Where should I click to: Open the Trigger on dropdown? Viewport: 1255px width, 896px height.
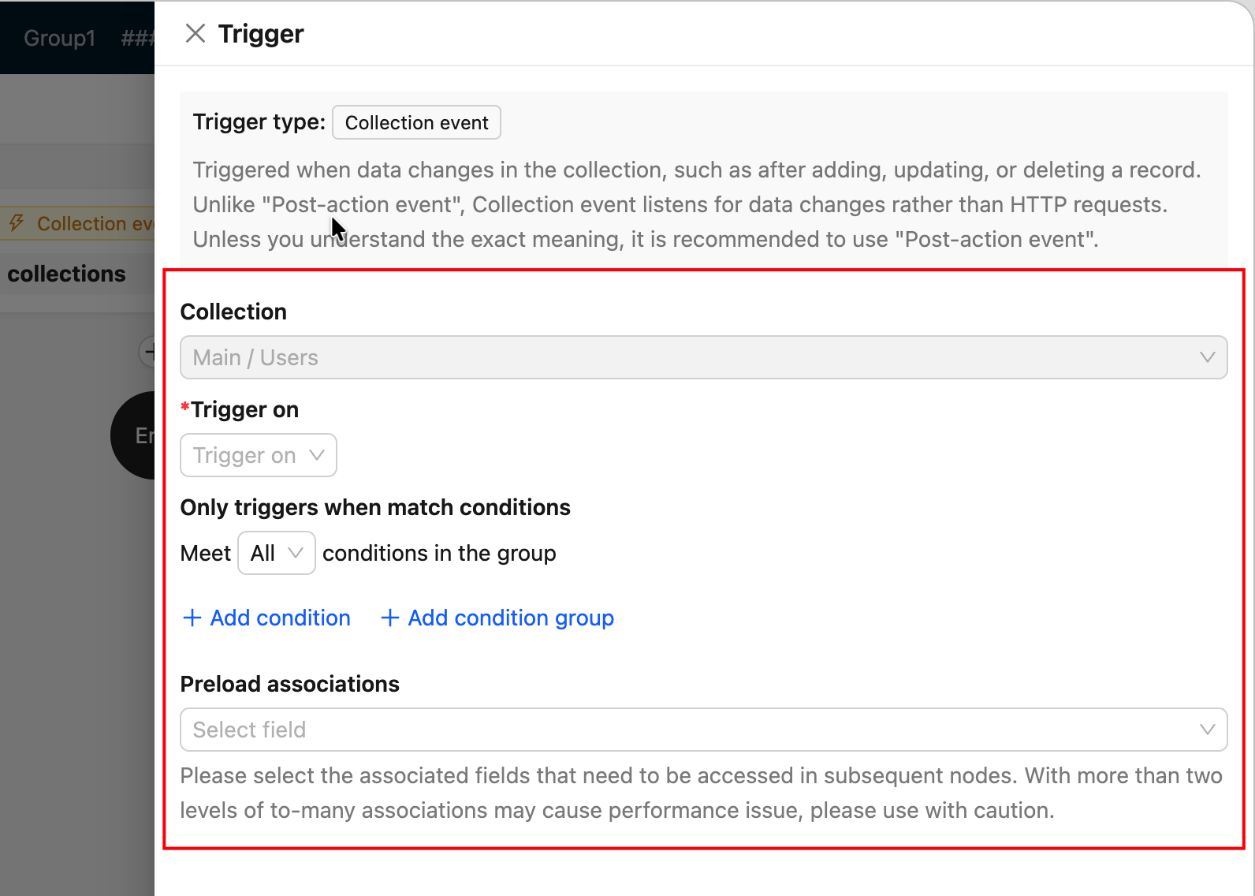(259, 455)
